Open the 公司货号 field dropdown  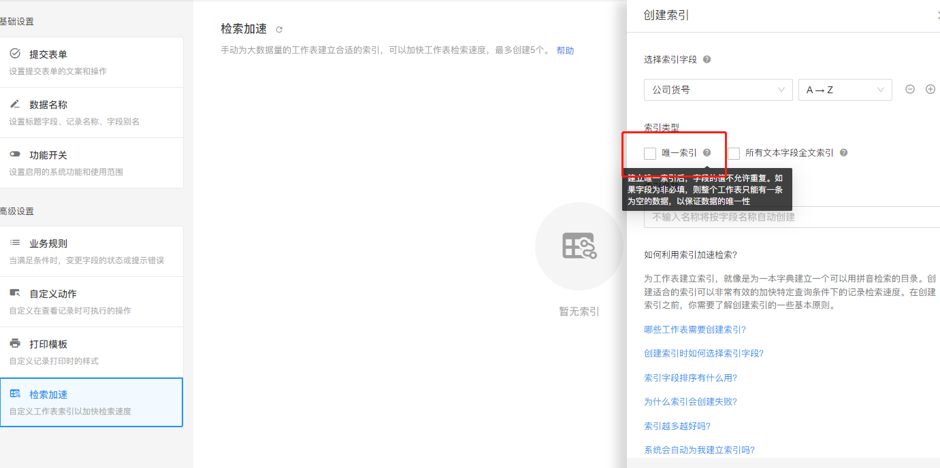[x=717, y=90]
